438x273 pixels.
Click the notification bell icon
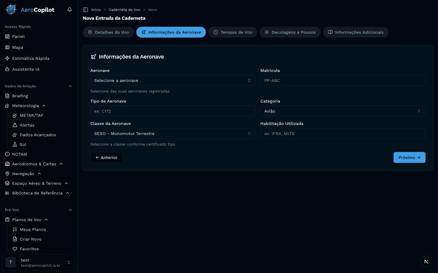(70, 10)
